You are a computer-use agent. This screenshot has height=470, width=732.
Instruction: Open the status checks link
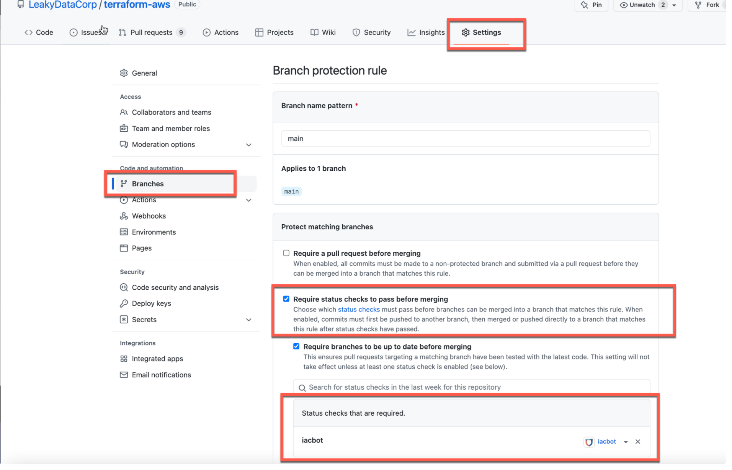[x=358, y=309]
